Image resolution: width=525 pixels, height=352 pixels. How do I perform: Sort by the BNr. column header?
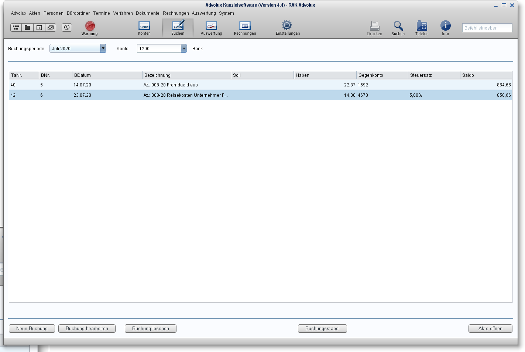55,75
